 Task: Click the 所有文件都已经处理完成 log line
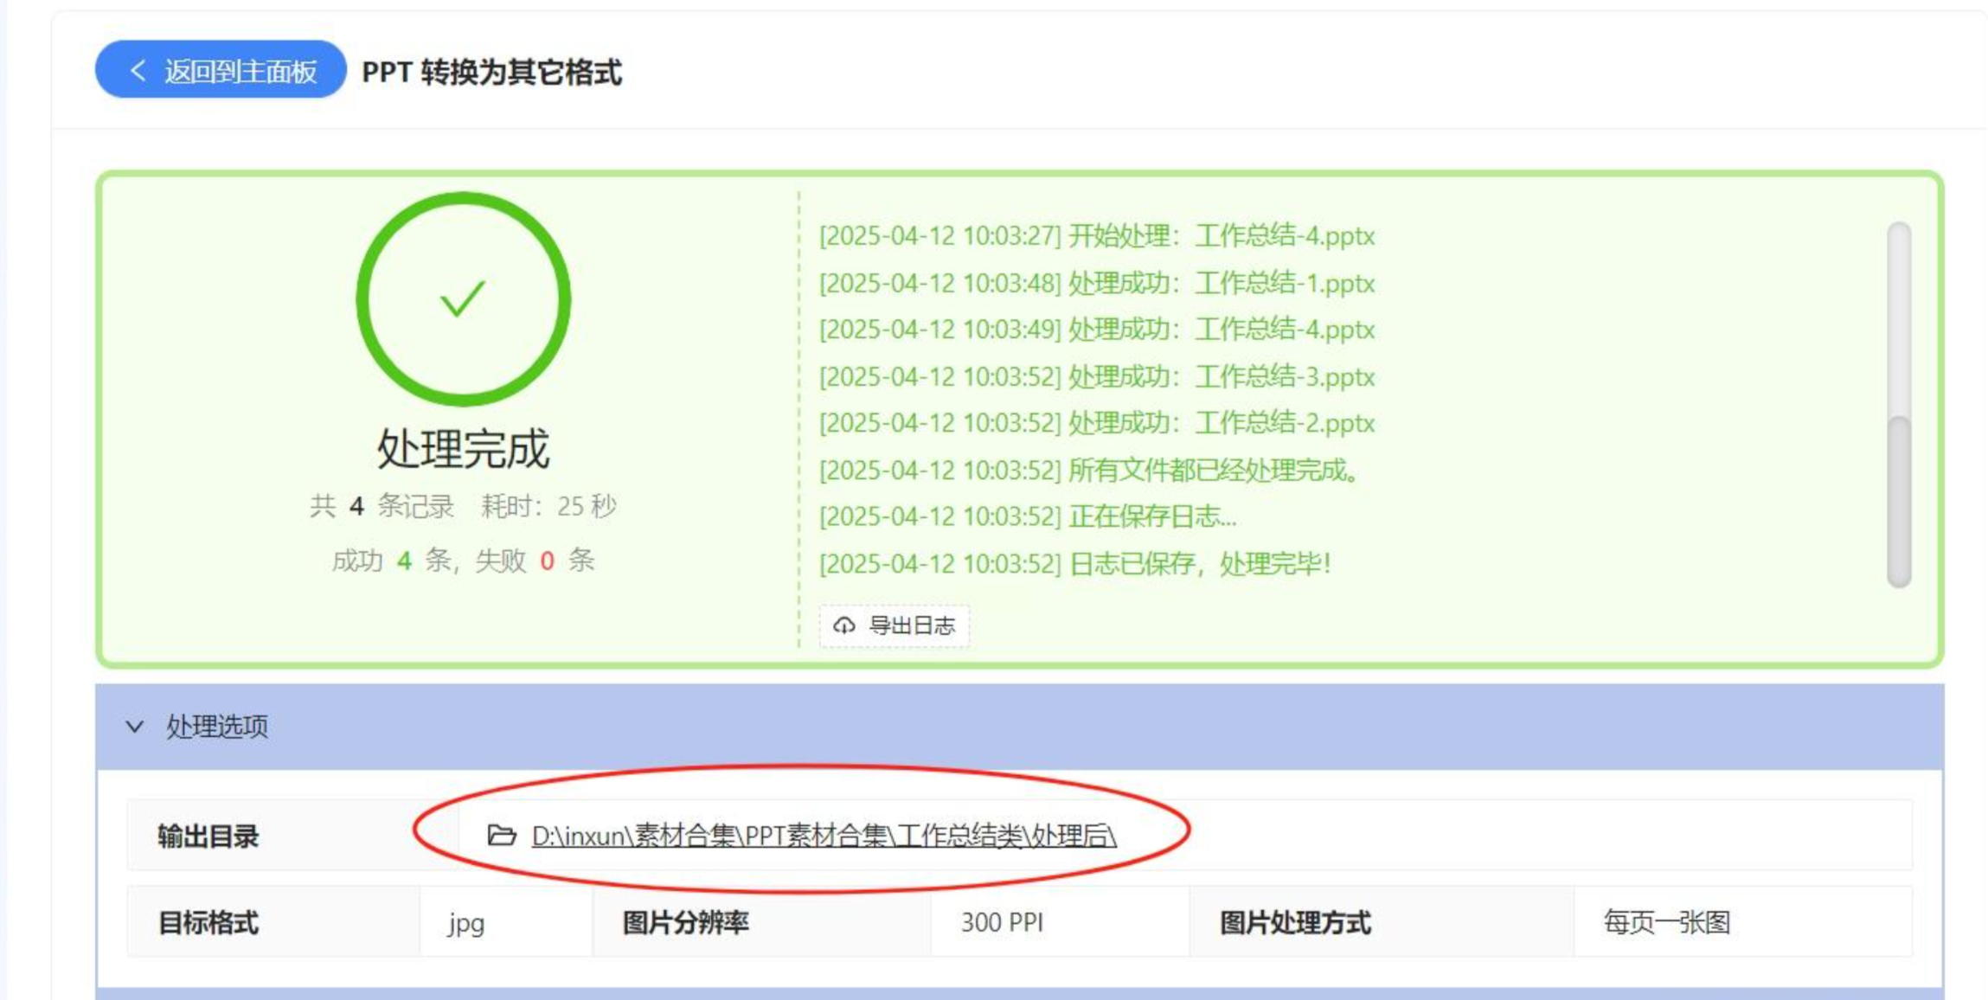pyautogui.click(x=1089, y=471)
